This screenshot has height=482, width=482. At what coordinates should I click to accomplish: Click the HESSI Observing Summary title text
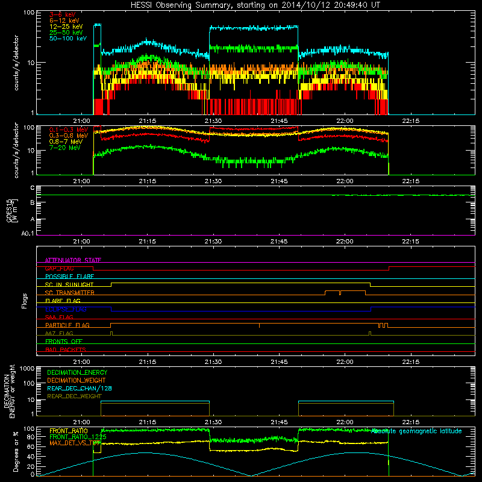point(255,5)
